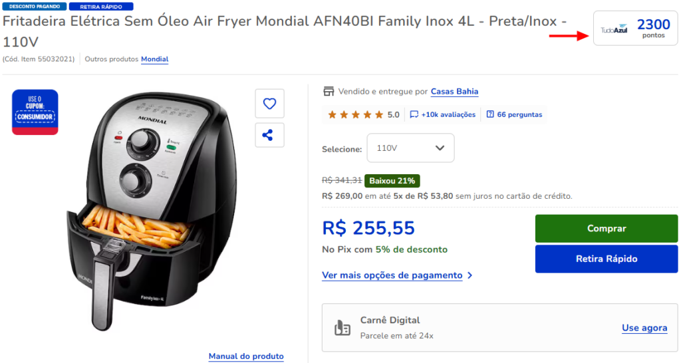Screen dimensions: 681x363
Task: Click the blue Retira Rápido button
Action: (606, 259)
